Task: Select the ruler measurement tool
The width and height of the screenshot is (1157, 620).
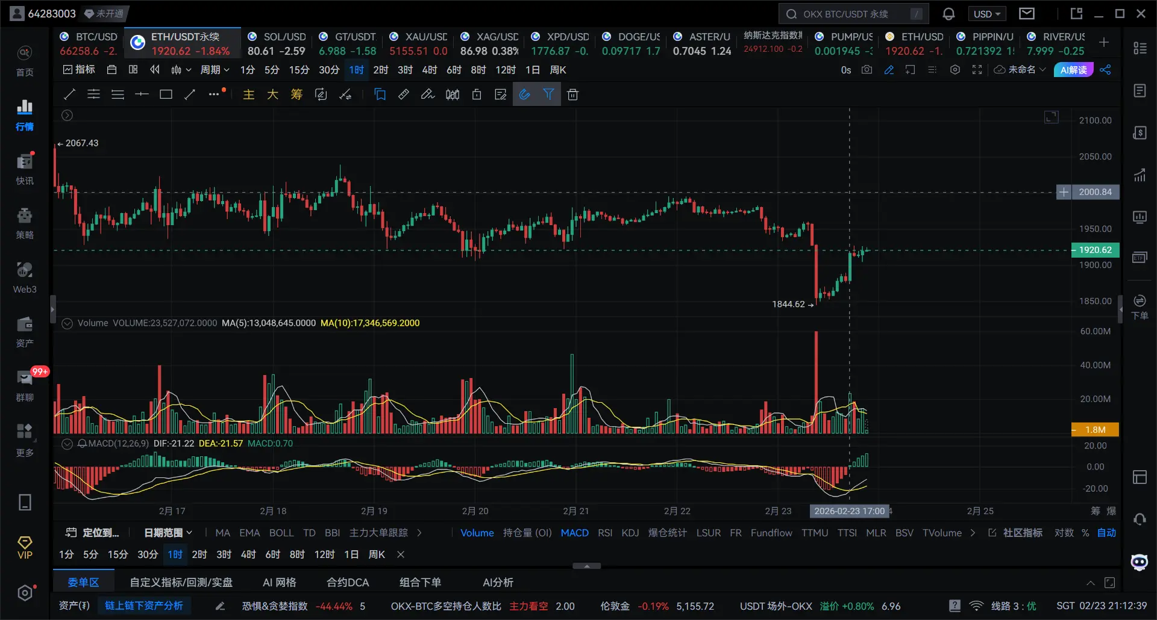Action: coord(404,95)
